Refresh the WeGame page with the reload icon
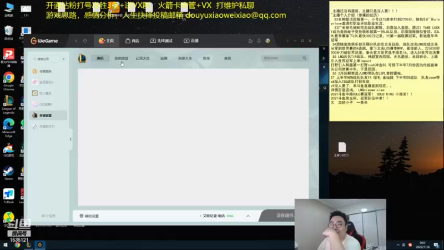This screenshot has height=250, width=444. point(85,41)
